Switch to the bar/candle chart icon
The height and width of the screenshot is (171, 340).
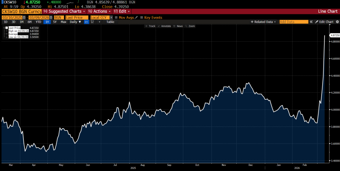click(92, 22)
